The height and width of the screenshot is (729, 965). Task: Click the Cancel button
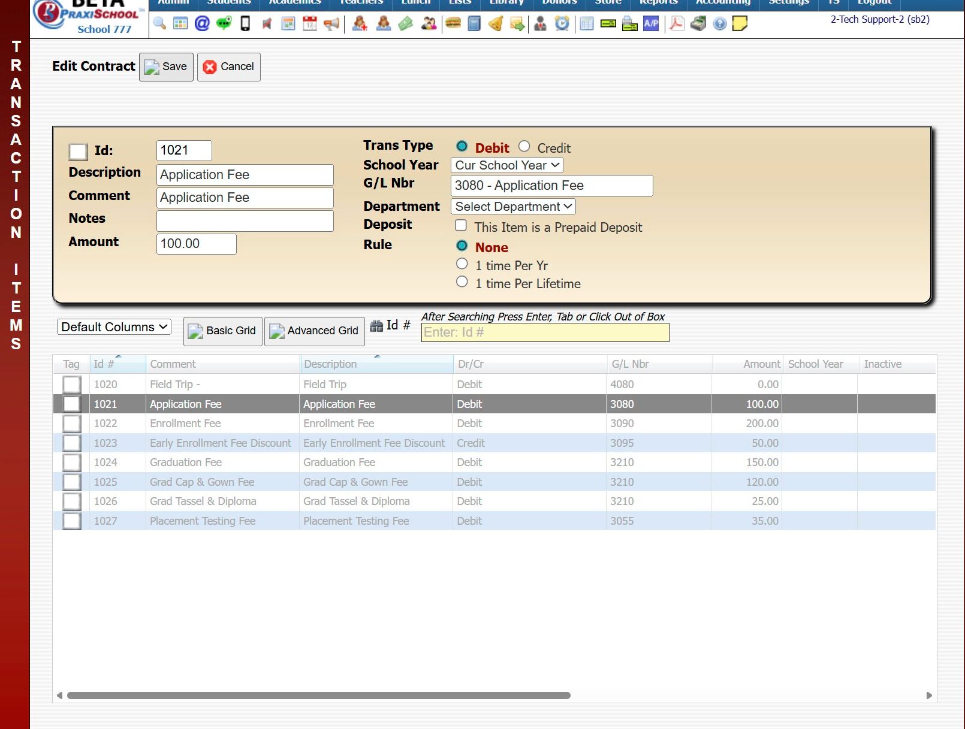[229, 67]
